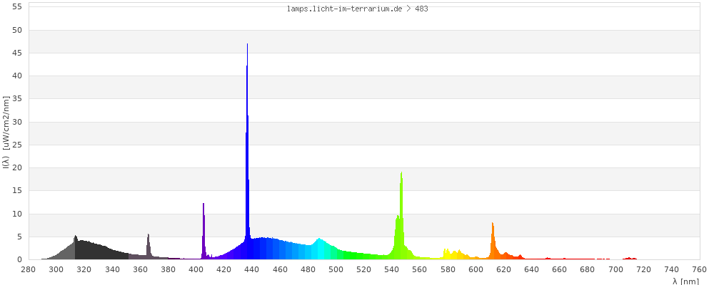Click the 55 value on the y-axis
Image resolution: width=714 pixels, height=285 pixels.
18,6
